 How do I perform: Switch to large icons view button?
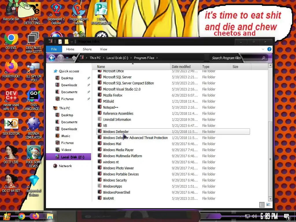[x=268, y=205]
